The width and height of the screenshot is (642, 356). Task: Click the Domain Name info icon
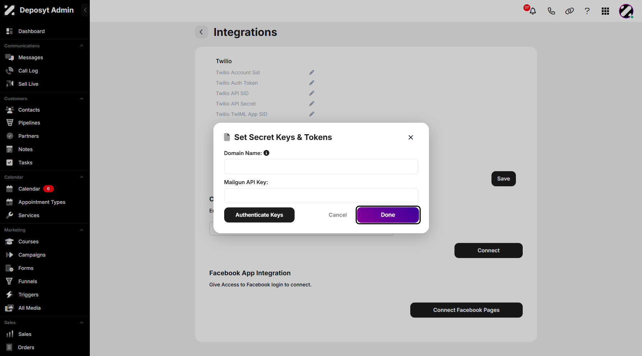pyautogui.click(x=266, y=153)
